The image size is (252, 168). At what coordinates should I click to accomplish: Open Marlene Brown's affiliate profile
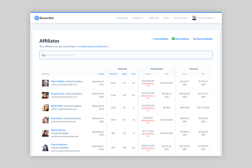58,130
